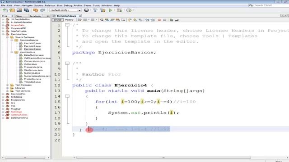The width and height of the screenshot is (289, 162).
Task: Click the globe browser icon in toolbar
Action: click(86, 10)
